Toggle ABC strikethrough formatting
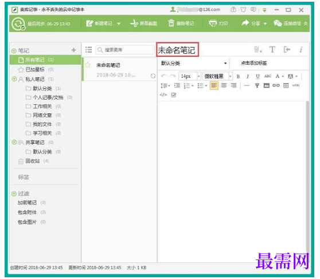320x279 pixels. pyautogui.click(x=268, y=76)
